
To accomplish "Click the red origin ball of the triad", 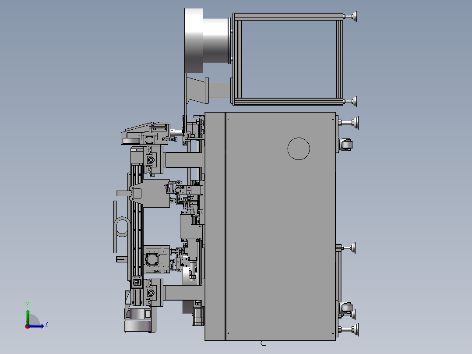I will pos(27,326).
